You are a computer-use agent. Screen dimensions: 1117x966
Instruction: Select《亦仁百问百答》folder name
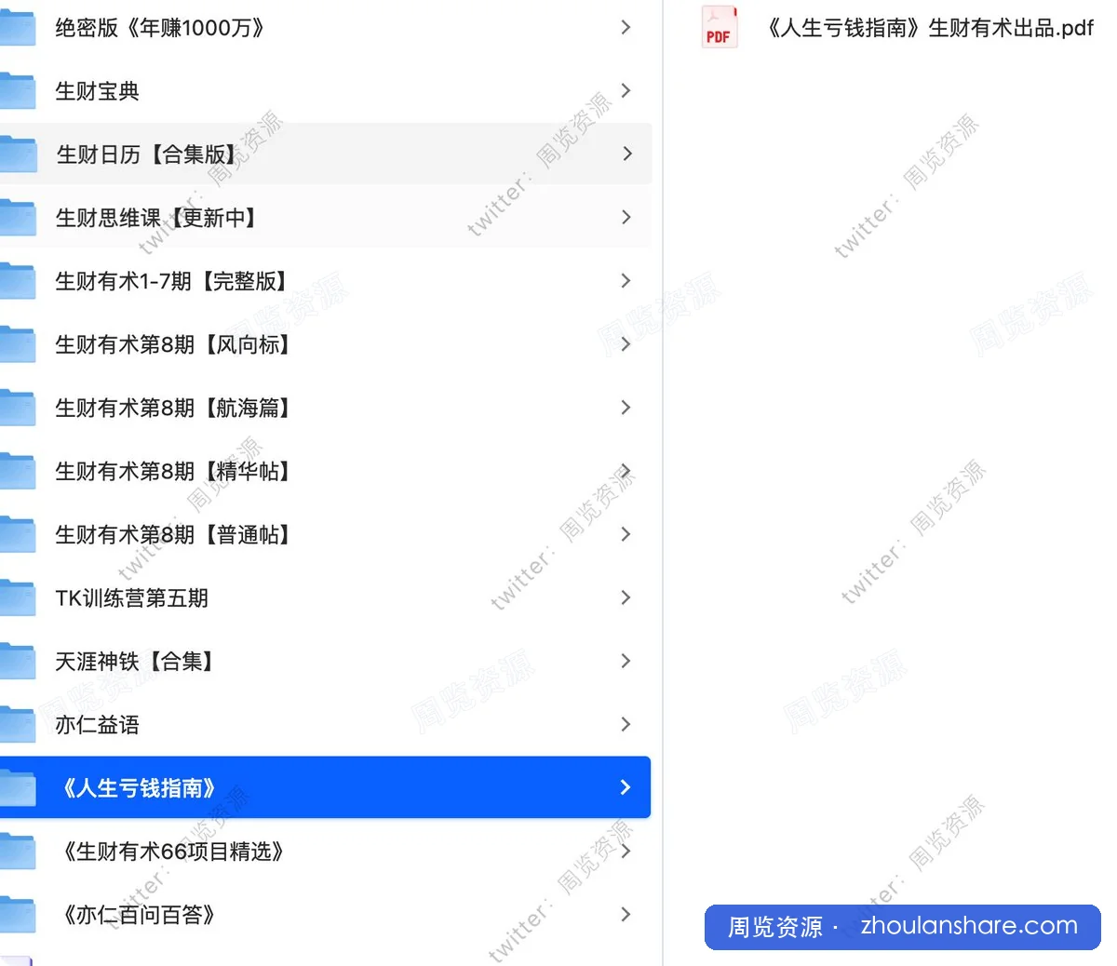140,915
